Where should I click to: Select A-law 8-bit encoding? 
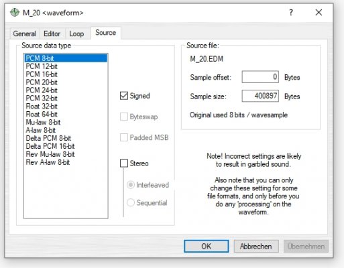[66, 130]
